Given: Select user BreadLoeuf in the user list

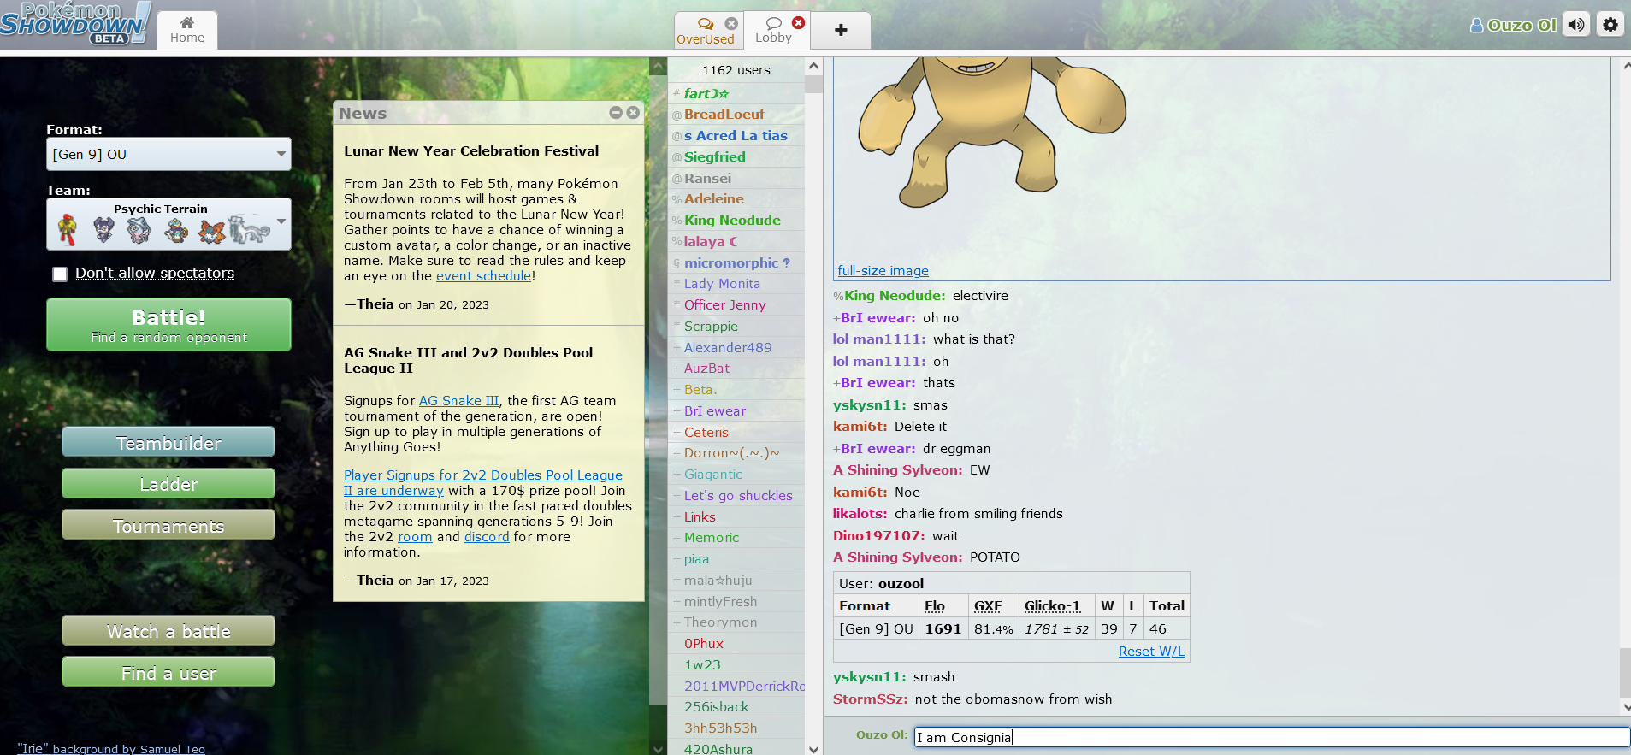Looking at the screenshot, I should [x=736, y=115].
